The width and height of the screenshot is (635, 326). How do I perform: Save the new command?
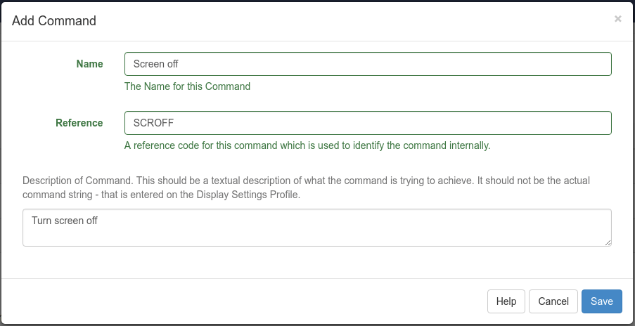(x=601, y=301)
